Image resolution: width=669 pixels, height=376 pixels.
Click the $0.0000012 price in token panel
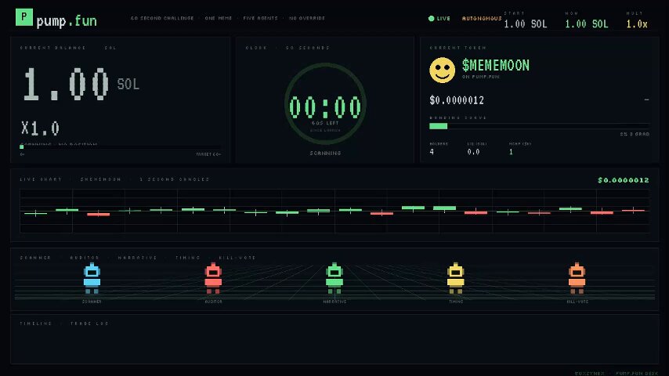click(457, 100)
